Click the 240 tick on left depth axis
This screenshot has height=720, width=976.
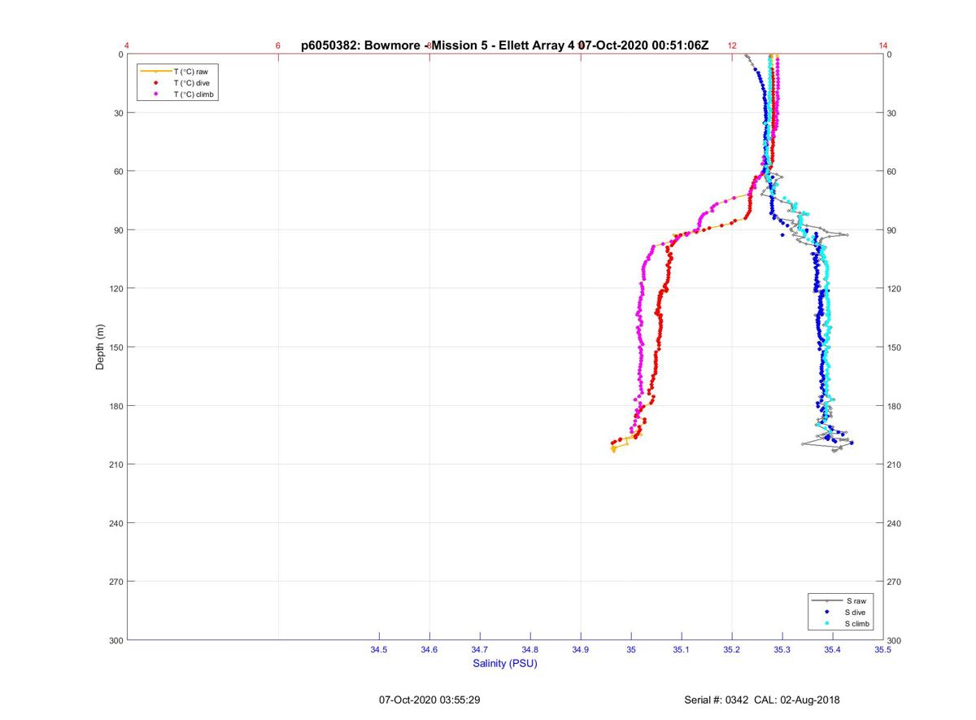pyautogui.click(x=115, y=523)
